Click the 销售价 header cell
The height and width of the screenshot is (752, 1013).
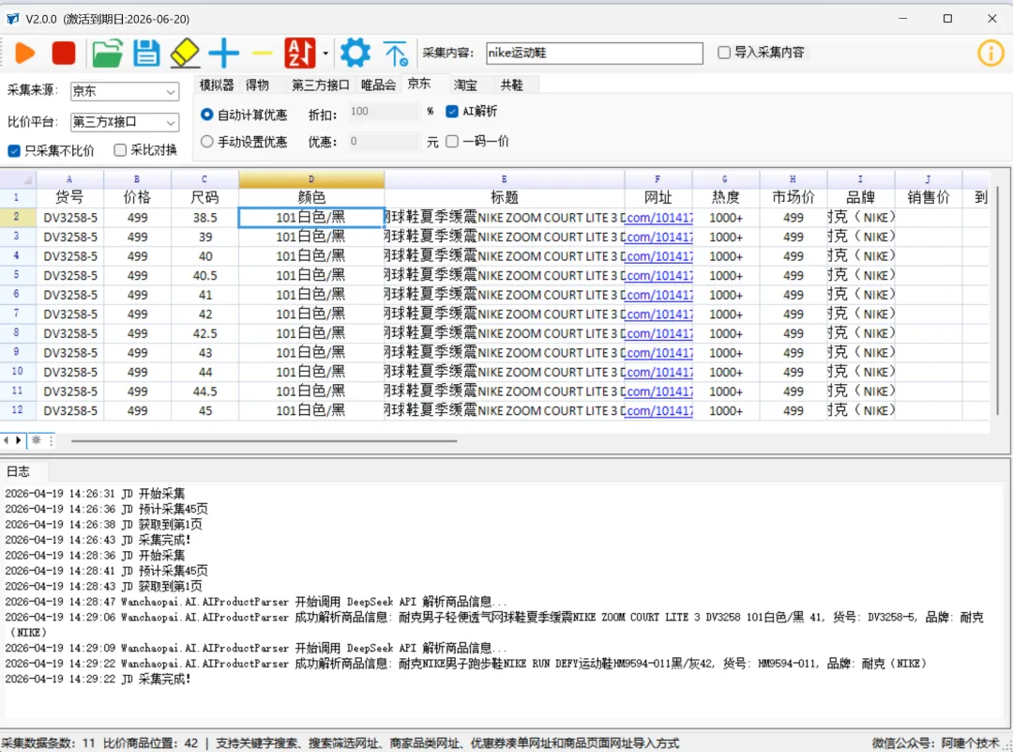929,197
